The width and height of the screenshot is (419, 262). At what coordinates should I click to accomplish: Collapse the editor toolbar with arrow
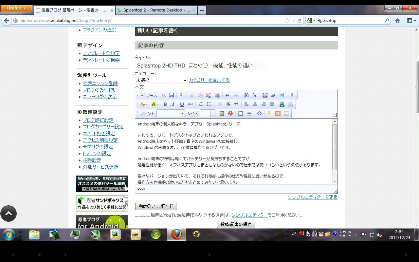point(335,115)
